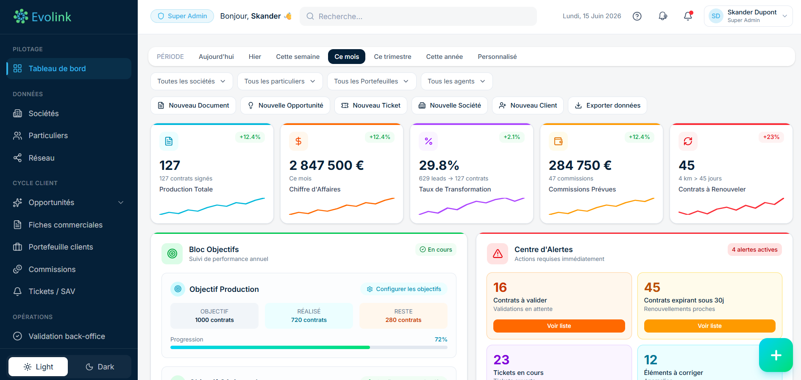Click the Evolink logo icon

pos(20,17)
